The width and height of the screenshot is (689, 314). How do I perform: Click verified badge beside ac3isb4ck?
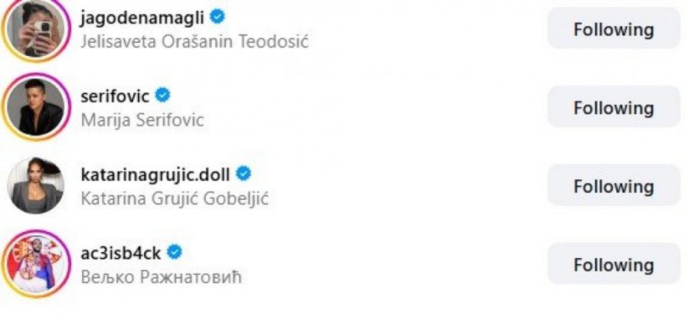pyautogui.click(x=175, y=252)
